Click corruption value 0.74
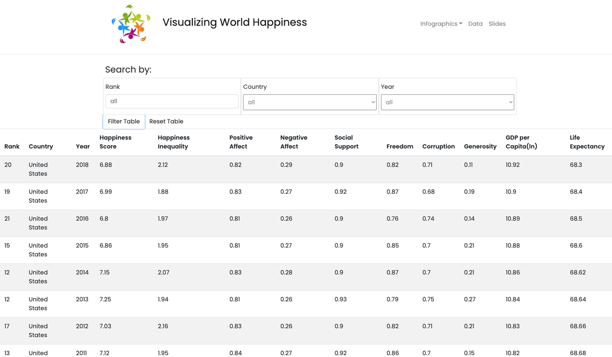612x357 pixels. click(x=428, y=218)
